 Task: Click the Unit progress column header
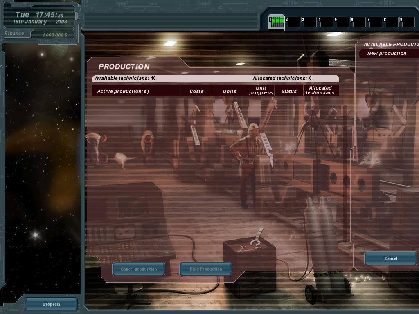point(261,91)
